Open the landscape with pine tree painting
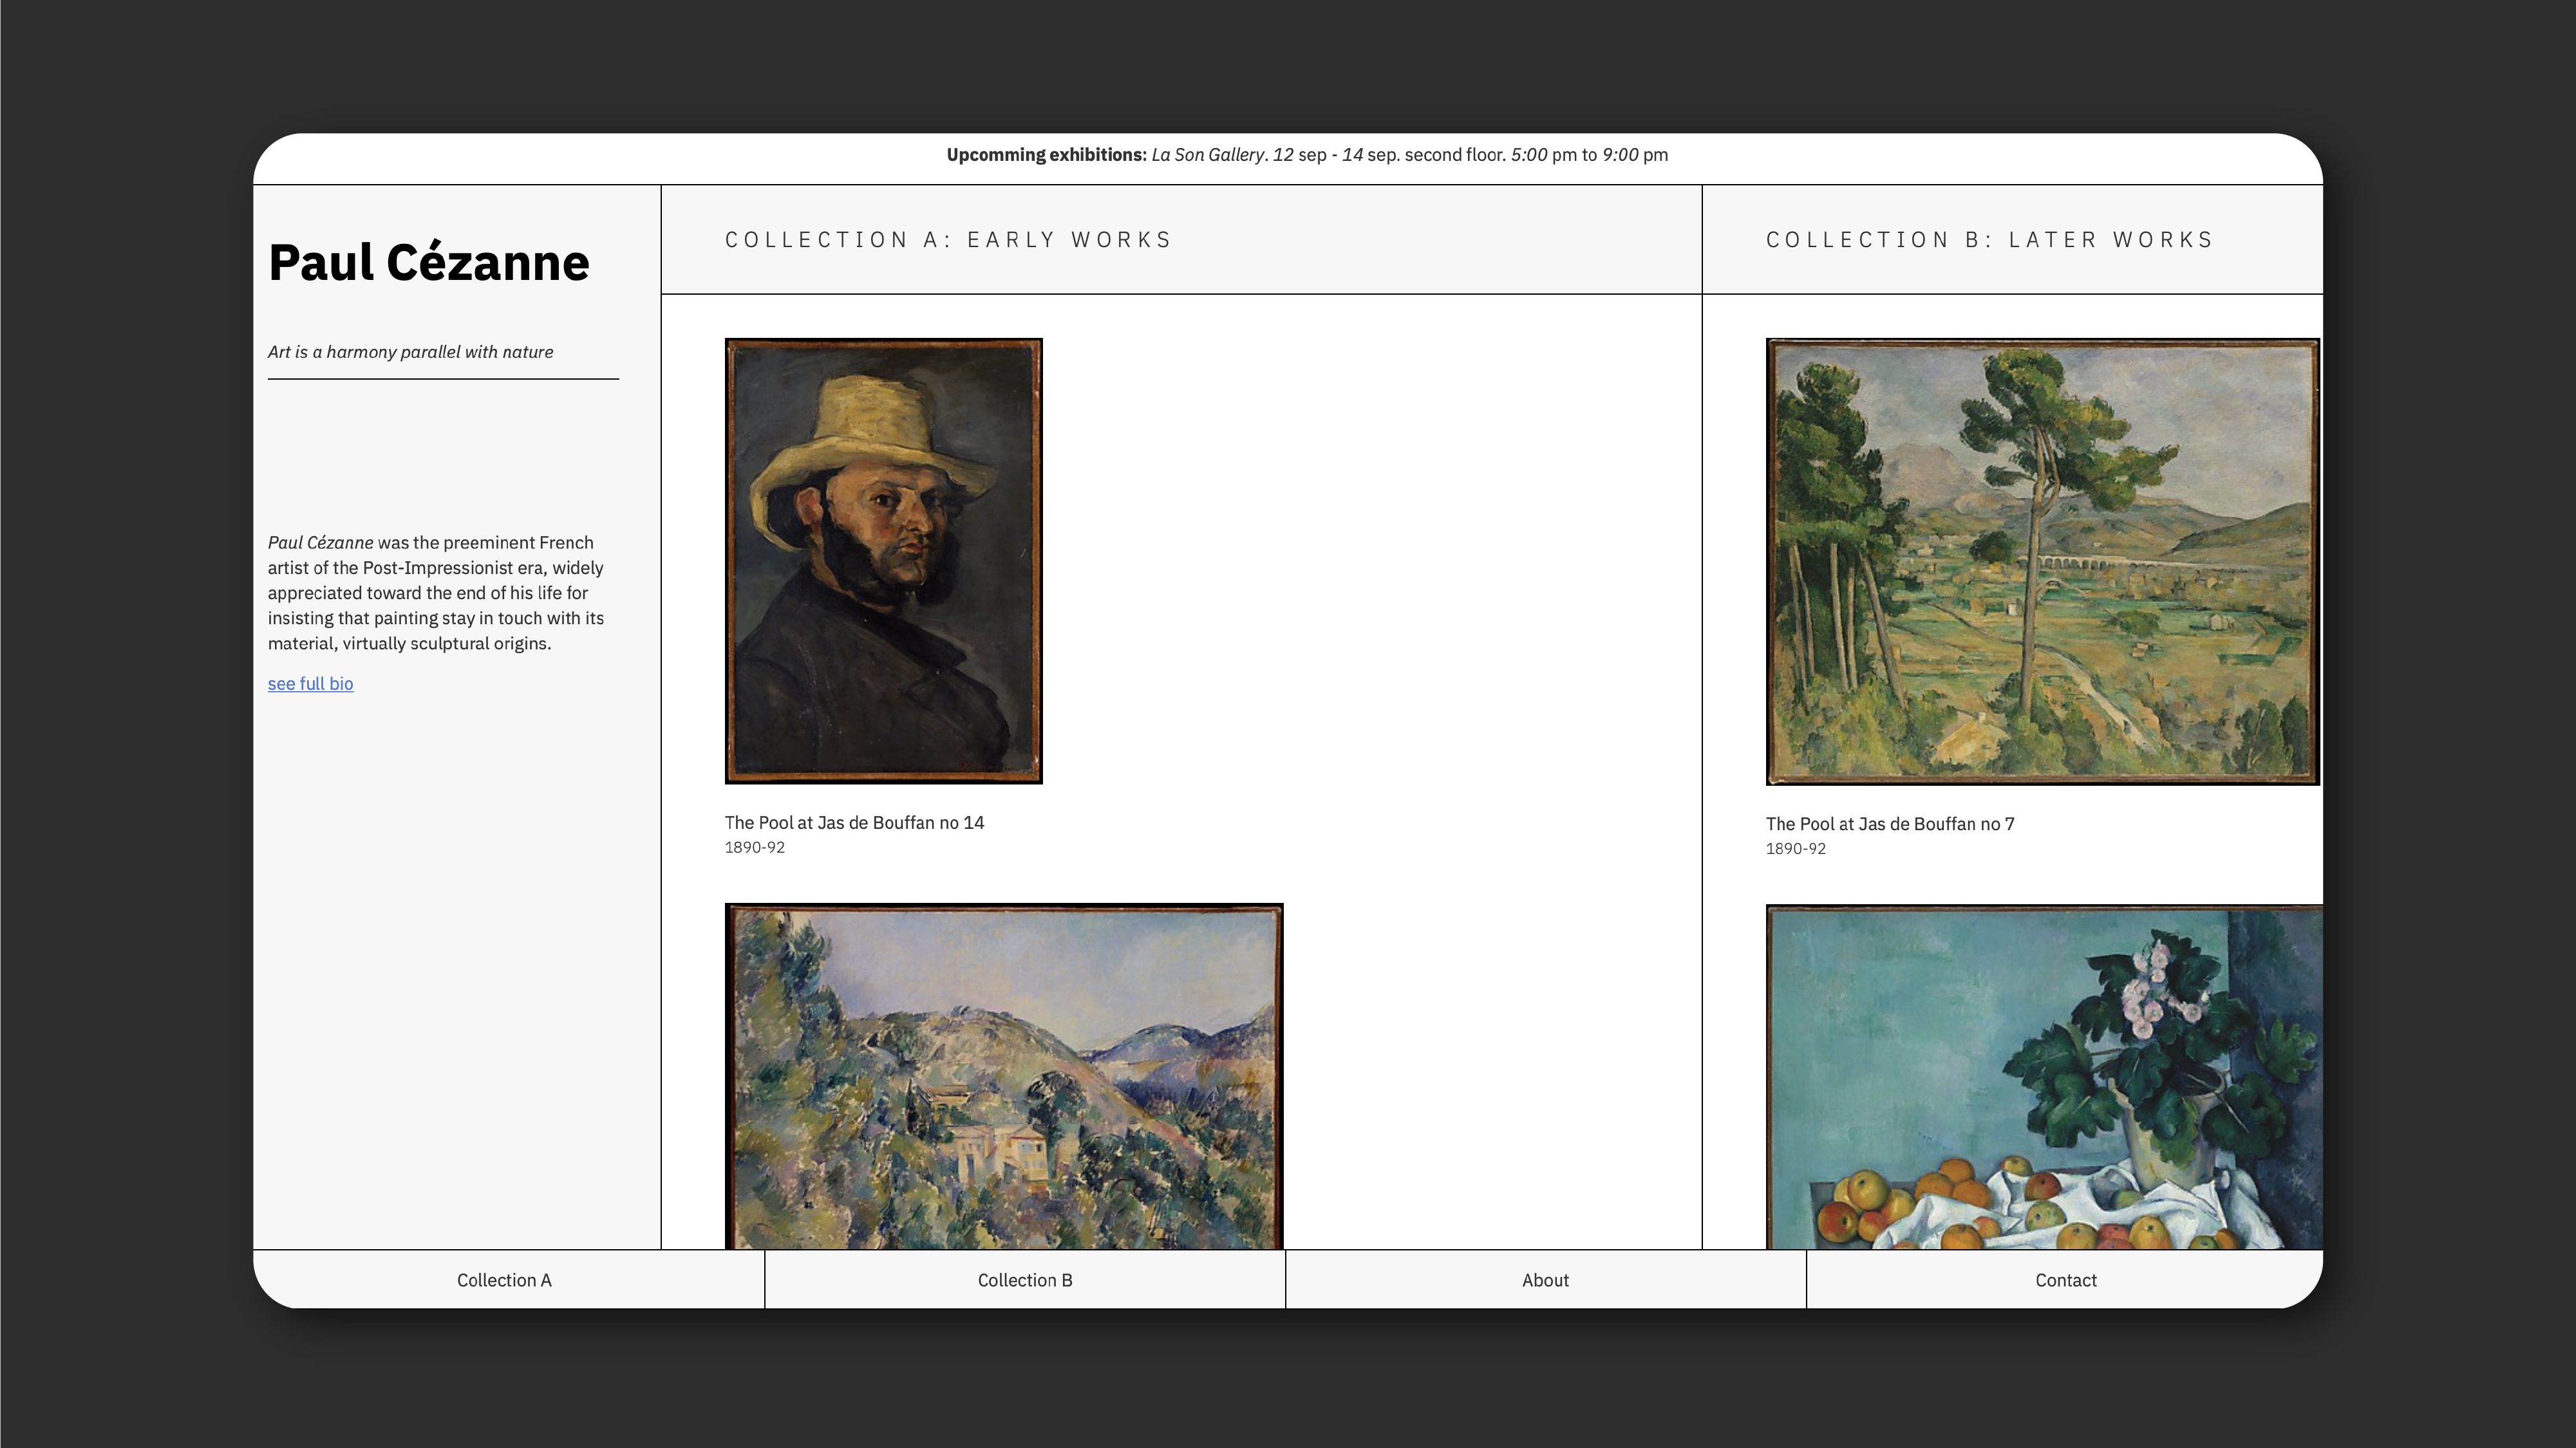This screenshot has height=1448, width=2576. pos(2041,561)
